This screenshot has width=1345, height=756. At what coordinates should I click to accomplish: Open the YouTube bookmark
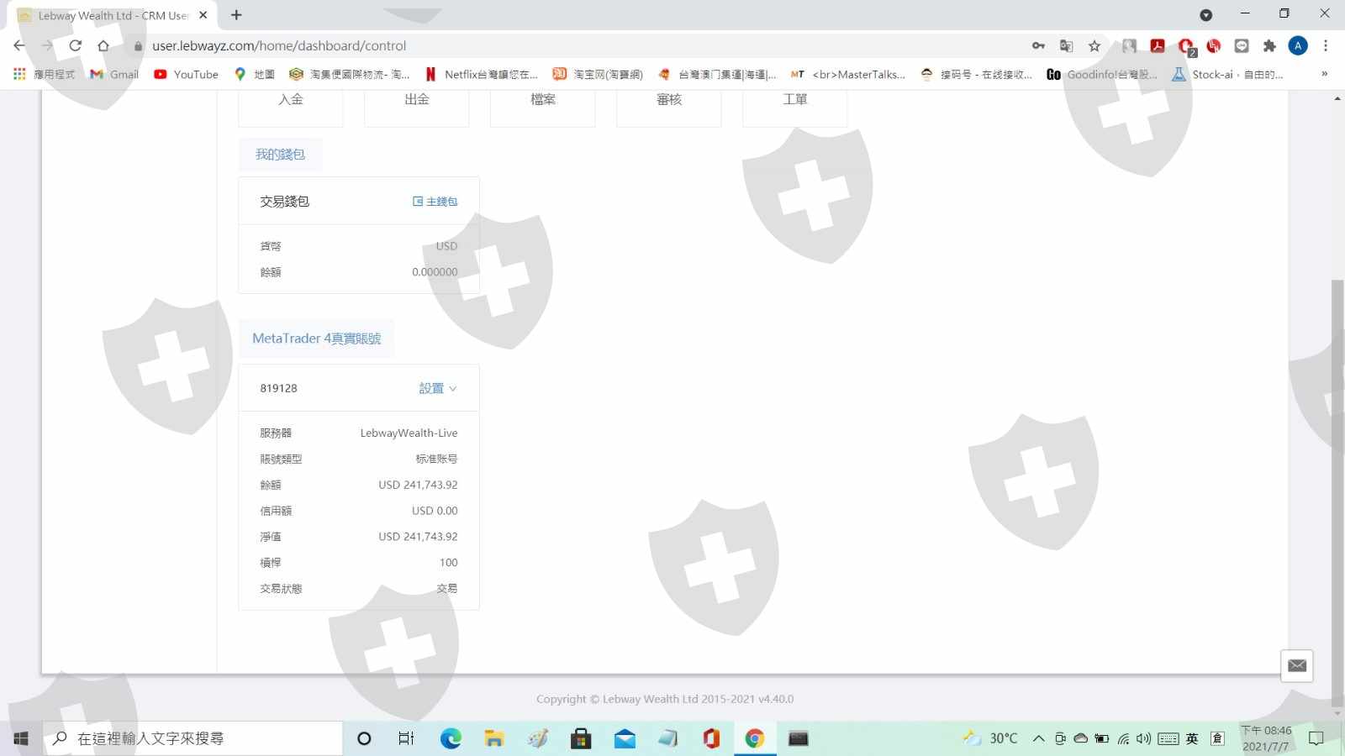point(186,74)
